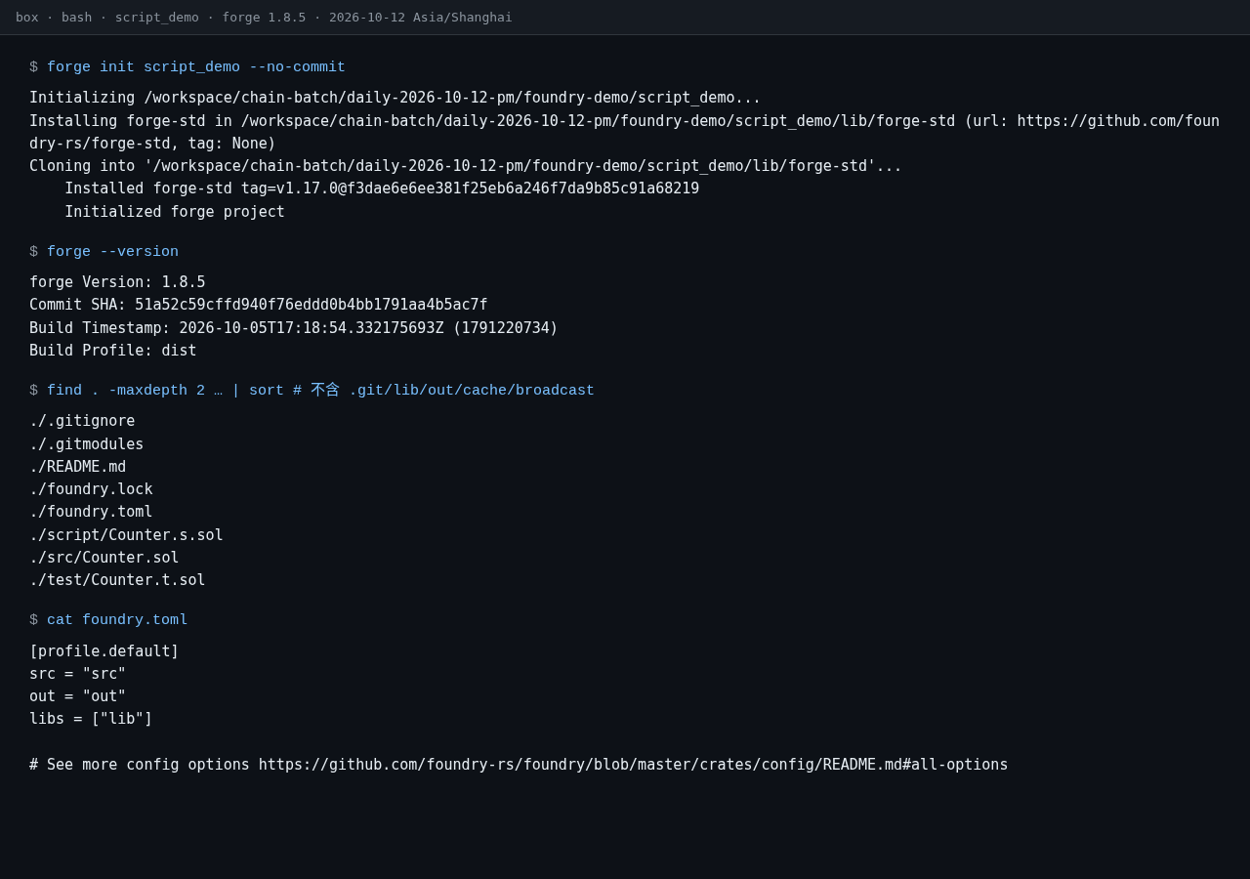Select the 'cat foundry.toml' command
The image size is (1250, 879).
click(x=117, y=620)
